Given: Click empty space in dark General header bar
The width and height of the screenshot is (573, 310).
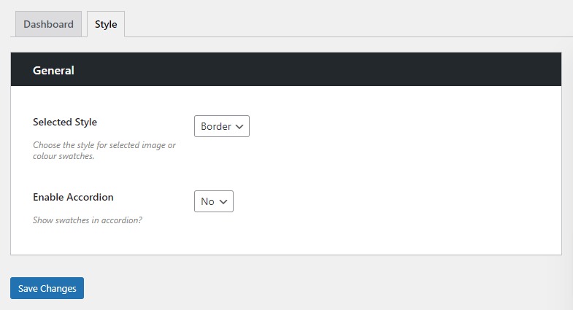Looking at the screenshot, I should pos(328,71).
